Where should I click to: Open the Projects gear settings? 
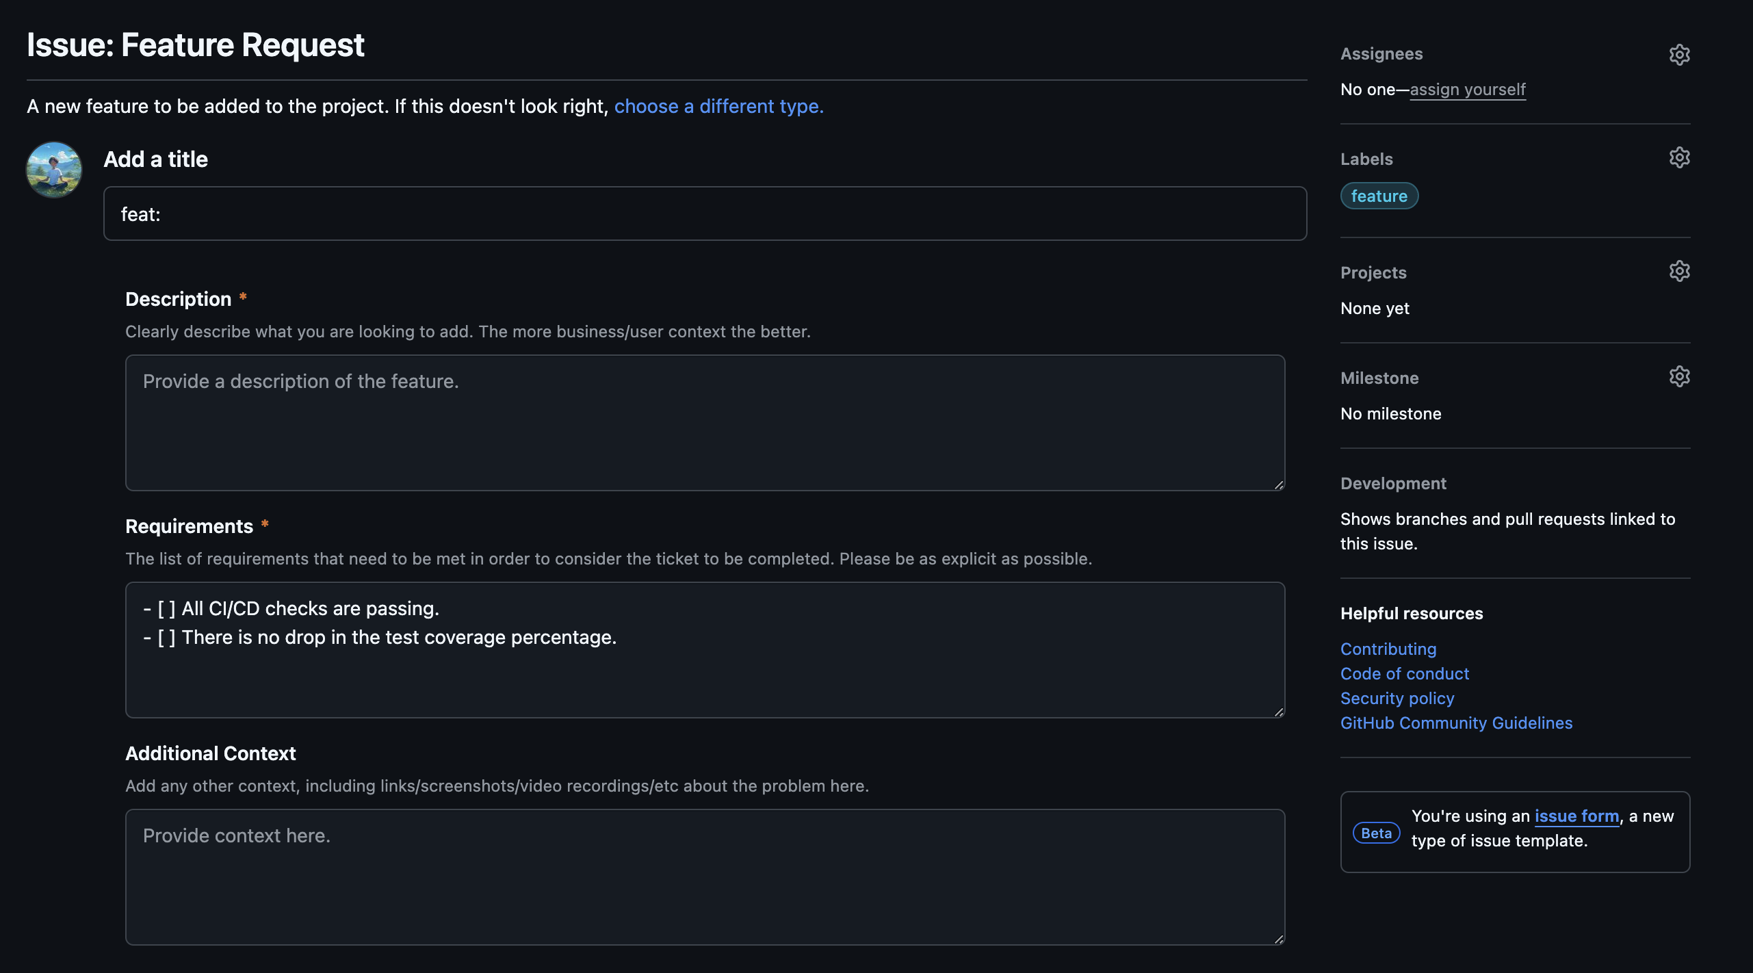click(x=1679, y=272)
